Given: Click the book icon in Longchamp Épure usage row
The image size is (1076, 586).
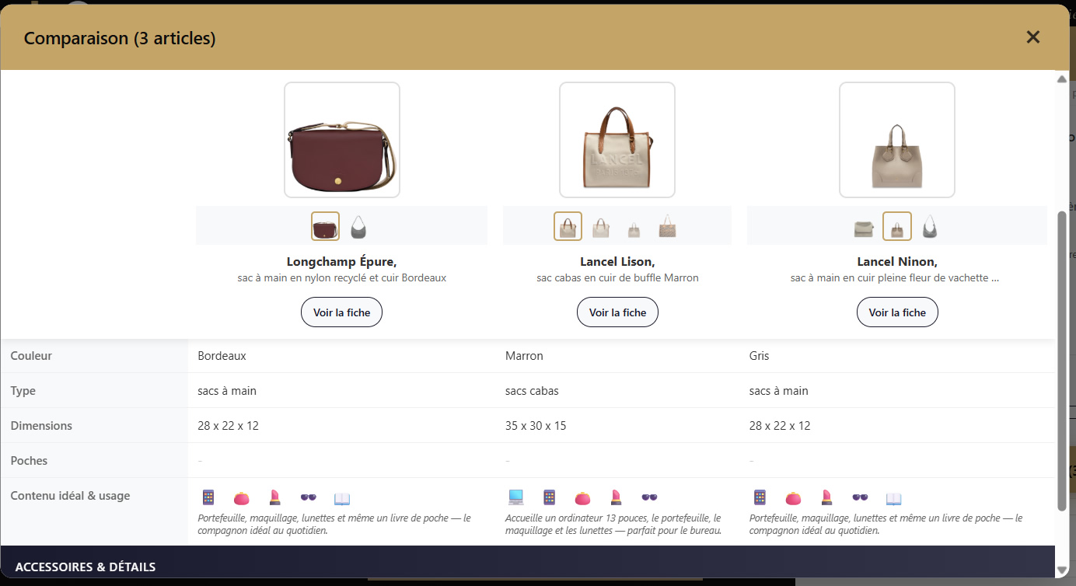Looking at the screenshot, I should [x=341, y=498].
